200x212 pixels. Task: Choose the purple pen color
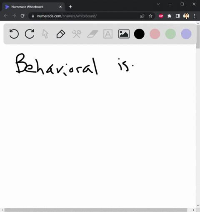tap(186, 34)
